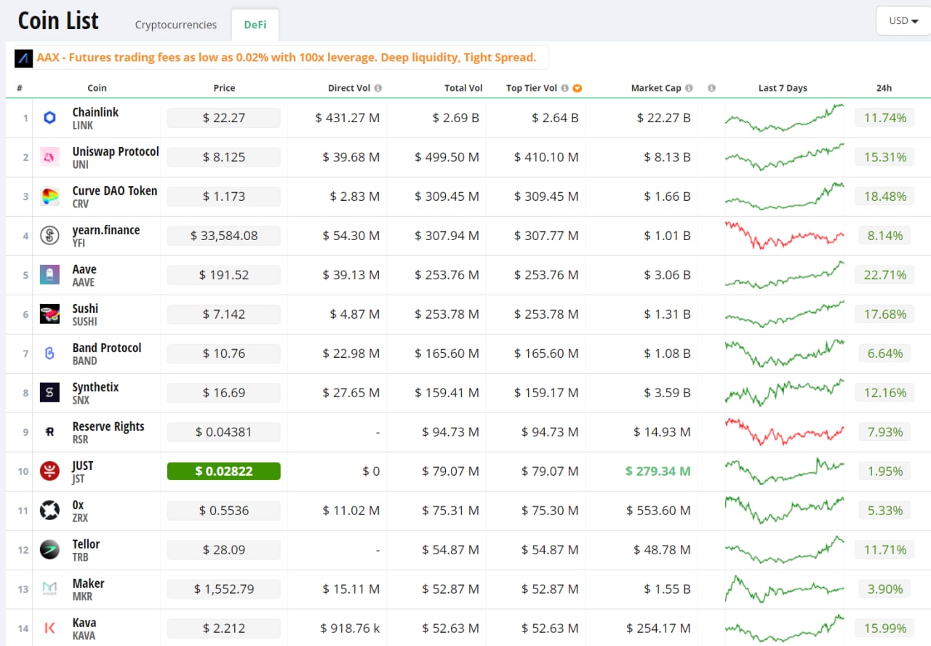Click Chainlink 7-day sparkline chart
931x646 pixels.
pyautogui.click(x=784, y=118)
